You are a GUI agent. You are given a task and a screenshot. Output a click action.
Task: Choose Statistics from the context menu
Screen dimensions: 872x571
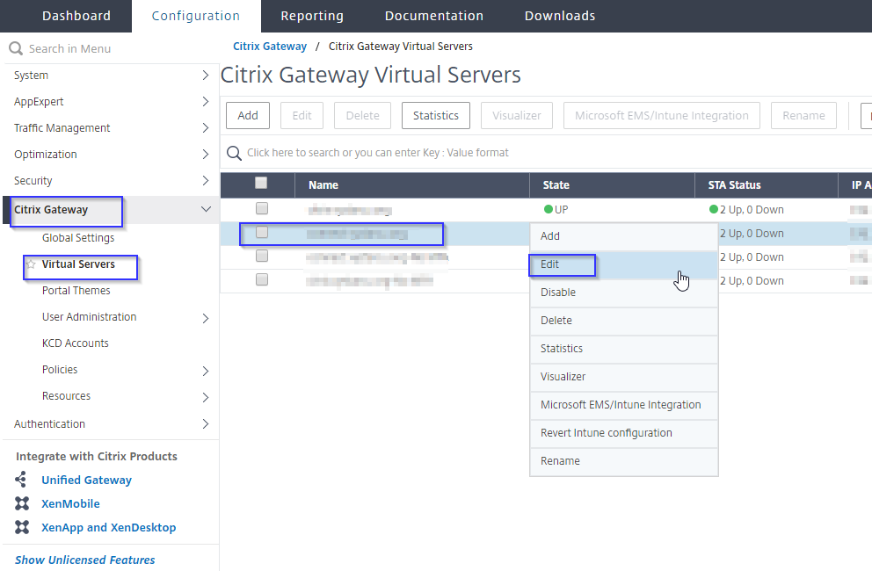pos(624,349)
